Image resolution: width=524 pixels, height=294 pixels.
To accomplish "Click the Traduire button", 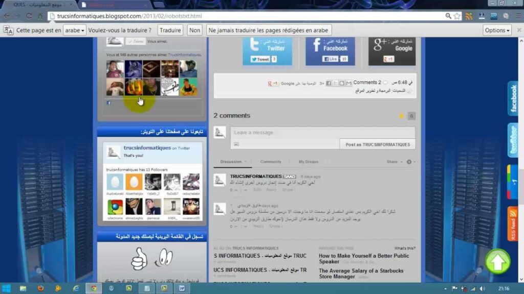I will point(170,30).
